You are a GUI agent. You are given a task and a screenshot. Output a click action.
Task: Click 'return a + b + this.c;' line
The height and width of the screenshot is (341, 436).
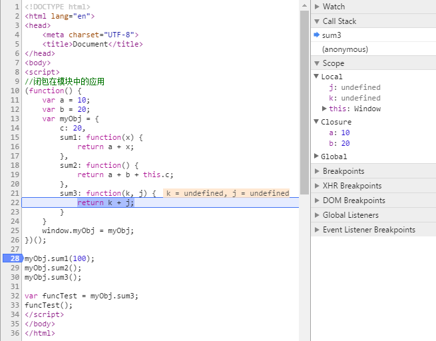coord(125,174)
